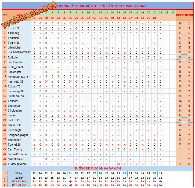Select nickname minhquang2016
This screenshot has width=195, height=188.
18,77
